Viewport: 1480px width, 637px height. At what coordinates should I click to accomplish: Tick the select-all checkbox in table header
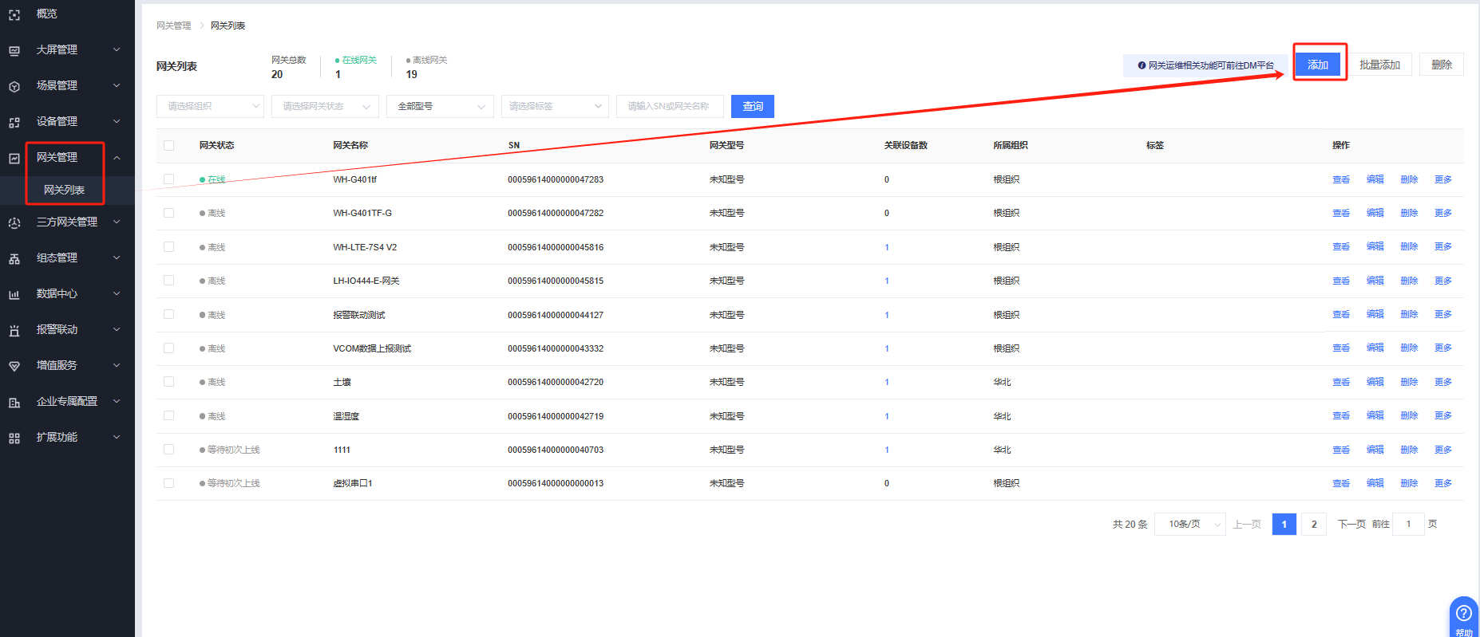168,145
